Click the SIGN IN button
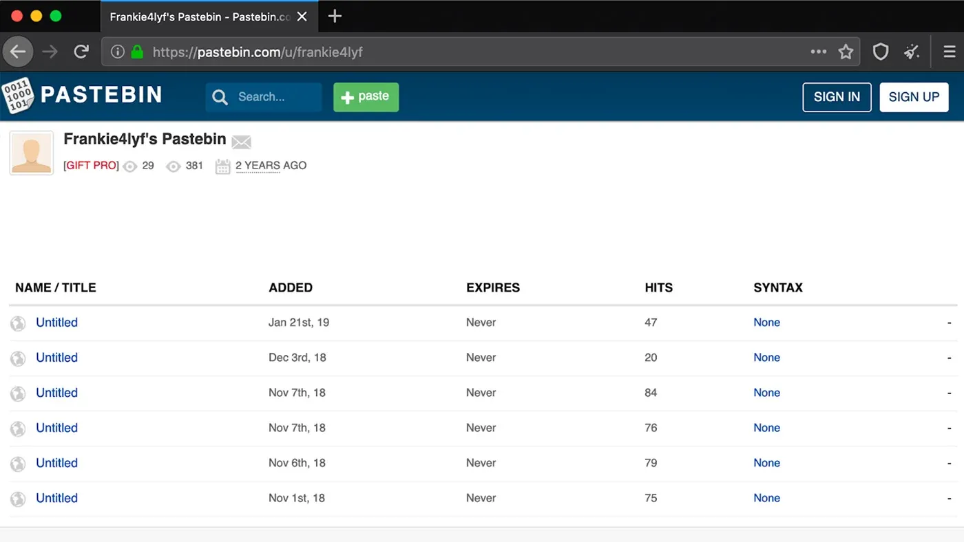This screenshot has width=964, height=542. click(837, 97)
